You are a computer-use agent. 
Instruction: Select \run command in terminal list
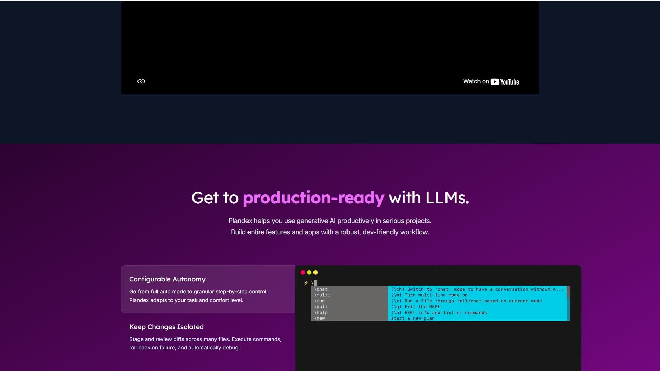tap(319, 301)
